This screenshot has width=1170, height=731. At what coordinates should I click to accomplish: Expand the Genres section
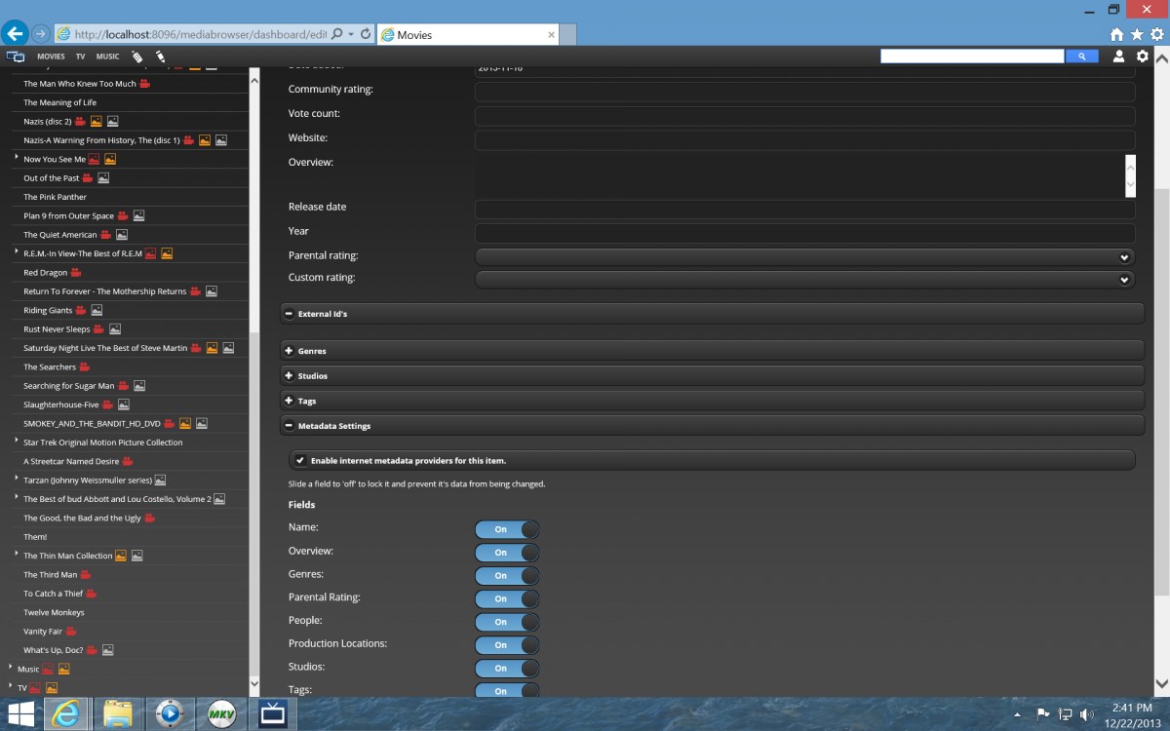point(712,351)
